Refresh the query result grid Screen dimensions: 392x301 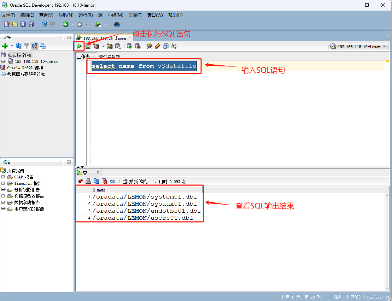coord(96,181)
